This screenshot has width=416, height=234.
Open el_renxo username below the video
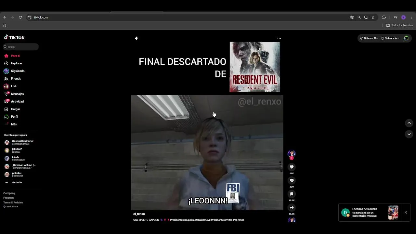coord(139,214)
